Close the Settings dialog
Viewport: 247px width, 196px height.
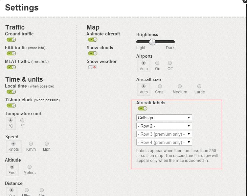[x=245, y=1]
